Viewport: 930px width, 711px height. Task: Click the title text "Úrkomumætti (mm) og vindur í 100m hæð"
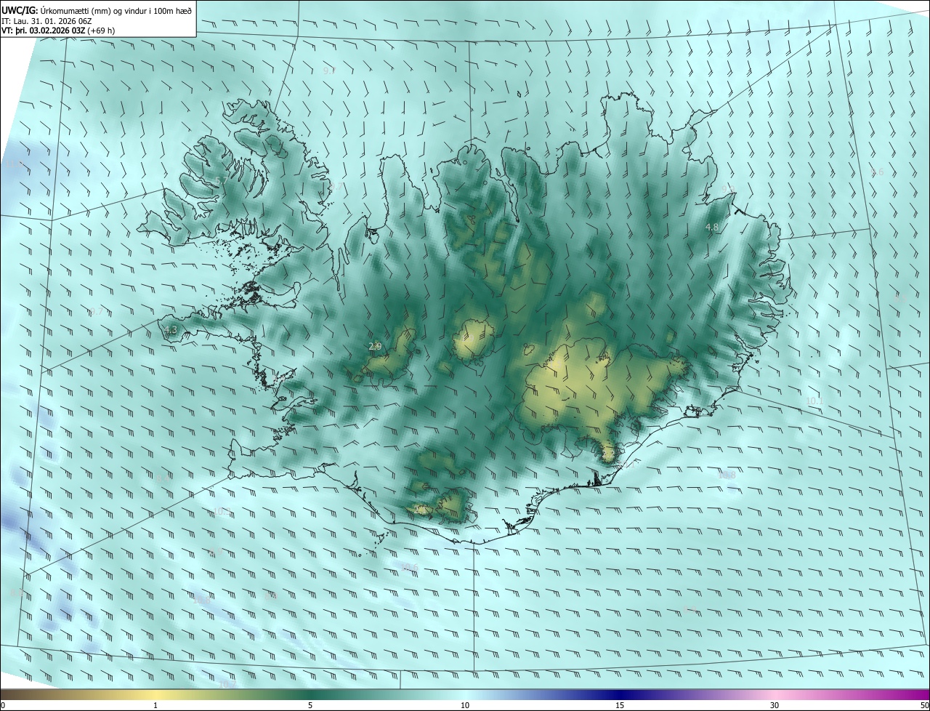[x=115, y=9]
